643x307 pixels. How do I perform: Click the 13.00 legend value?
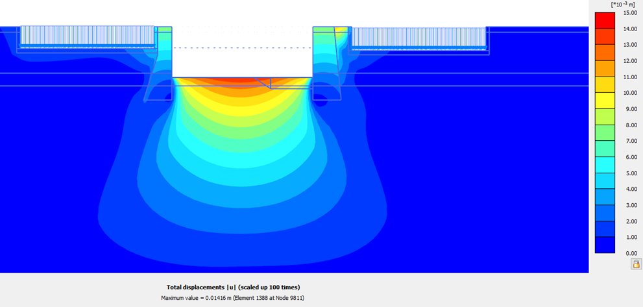(x=629, y=45)
